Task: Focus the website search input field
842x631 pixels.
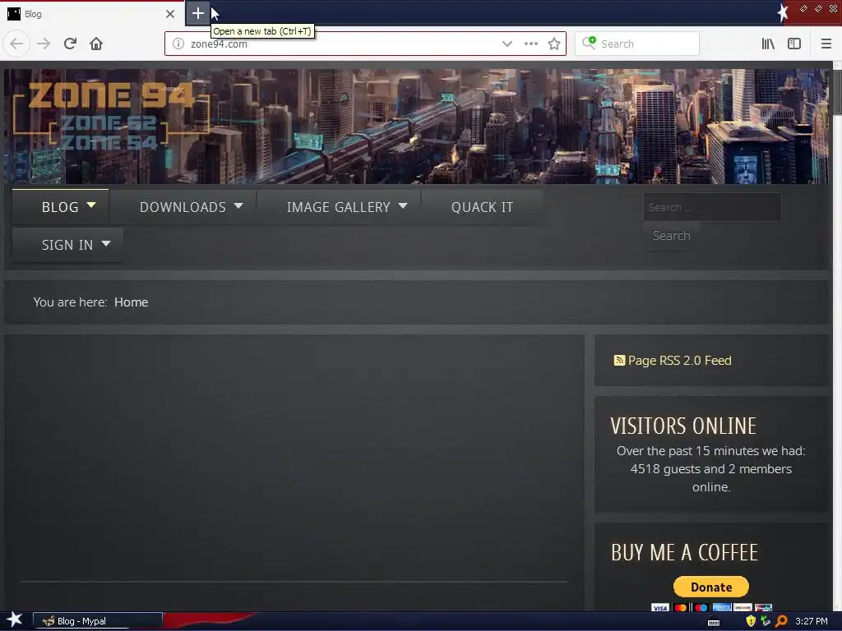Action: [712, 207]
